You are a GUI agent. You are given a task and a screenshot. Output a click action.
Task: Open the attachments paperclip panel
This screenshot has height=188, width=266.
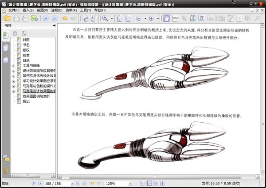coord(6,171)
